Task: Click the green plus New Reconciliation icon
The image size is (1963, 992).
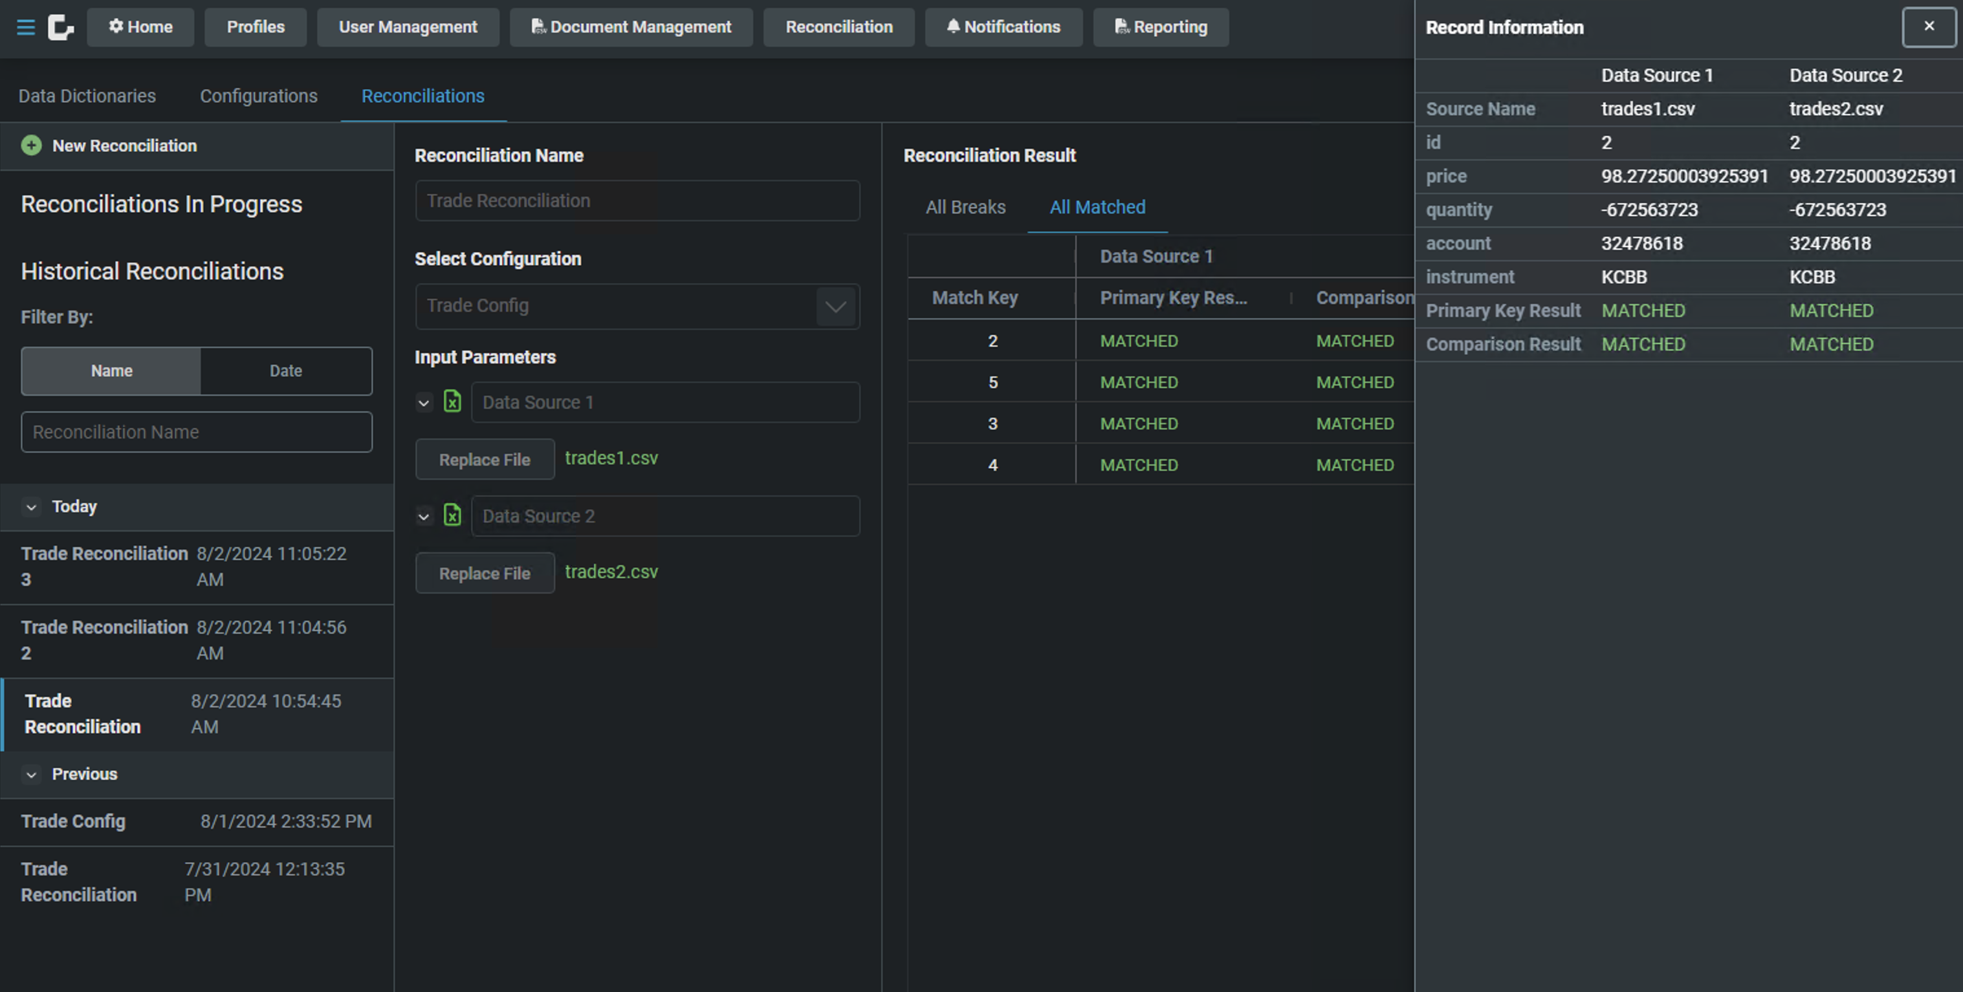Action: click(31, 146)
